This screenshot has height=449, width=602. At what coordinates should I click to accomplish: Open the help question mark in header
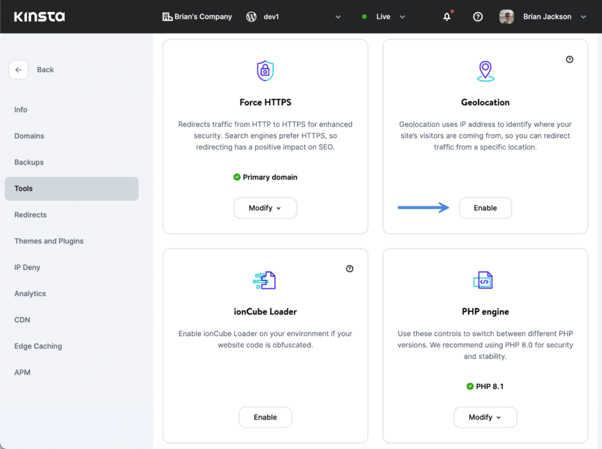coord(477,16)
